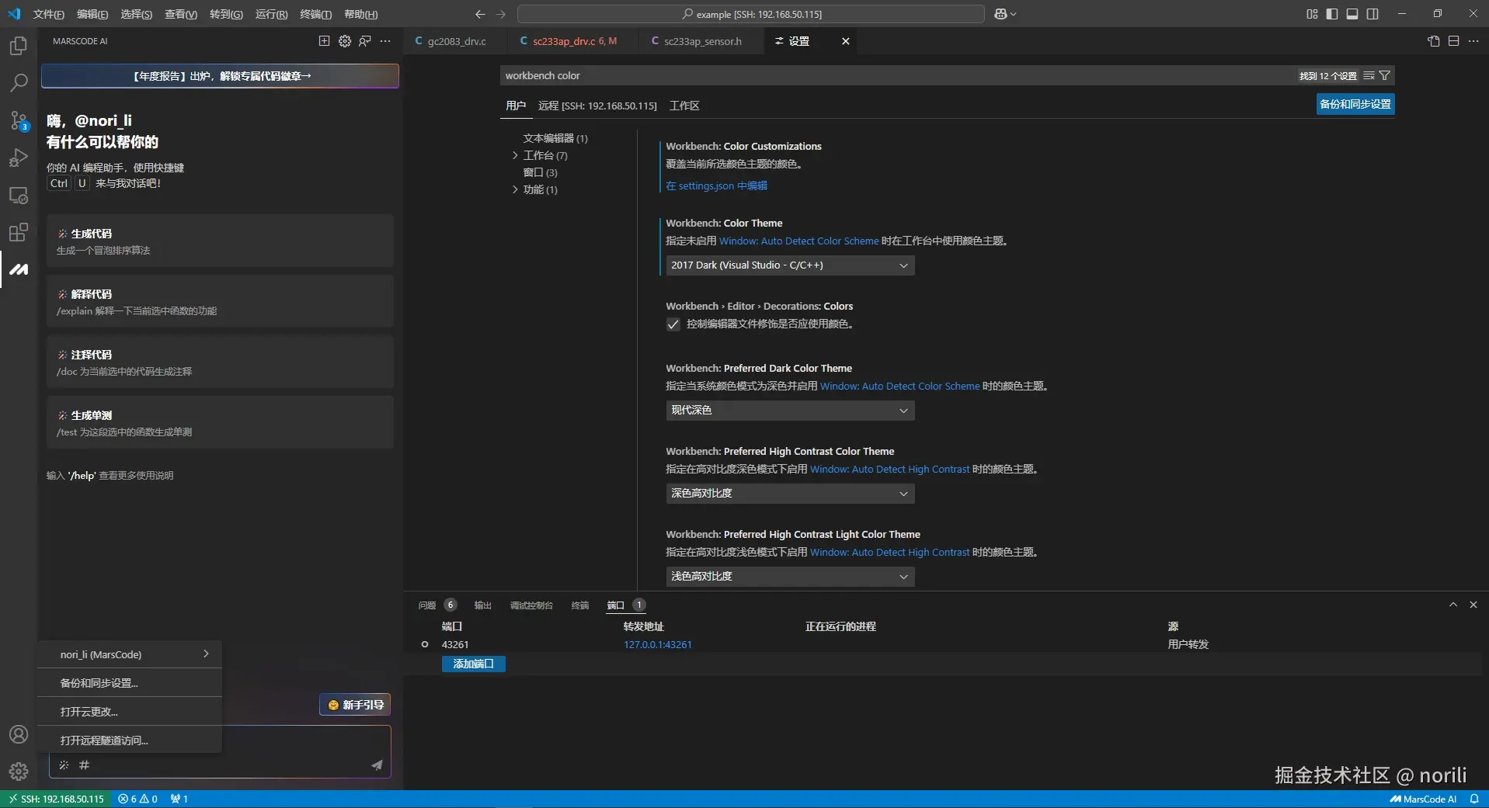Open Run and Debug view icon
Viewport: 1489px width, 808px height.
(x=19, y=158)
